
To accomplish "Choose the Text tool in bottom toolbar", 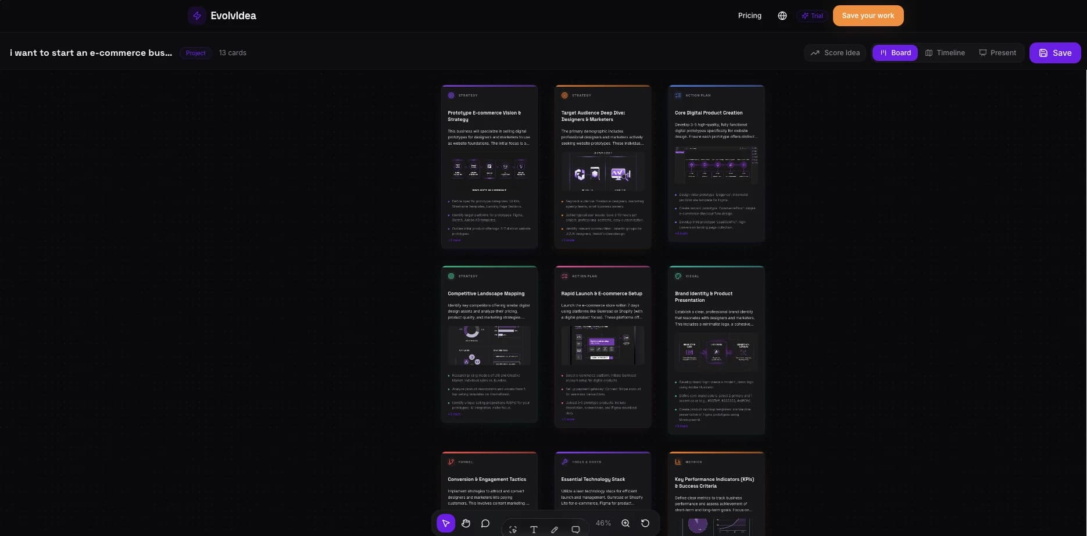I will coord(534,530).
